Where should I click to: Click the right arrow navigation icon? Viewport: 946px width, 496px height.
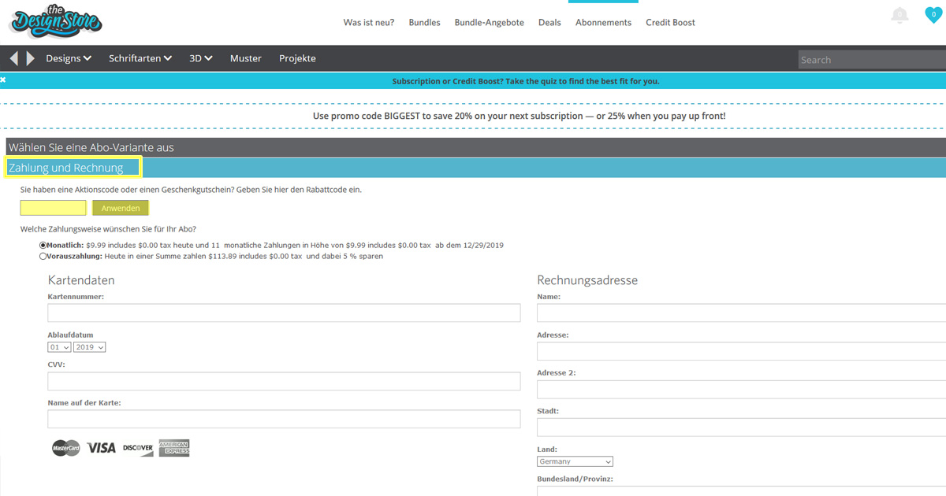click(x=31, y=58)
